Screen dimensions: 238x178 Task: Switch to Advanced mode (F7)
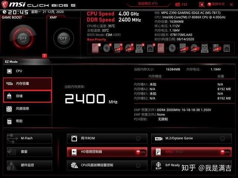click(148, 4)
